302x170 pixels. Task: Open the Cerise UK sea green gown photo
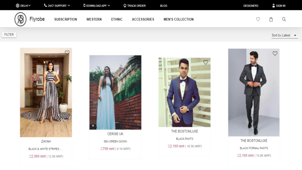click(115, 92)
